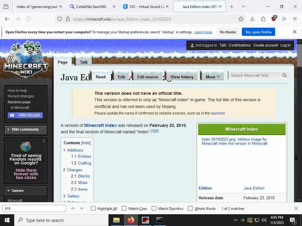Click the Log in link

point(285,45)
